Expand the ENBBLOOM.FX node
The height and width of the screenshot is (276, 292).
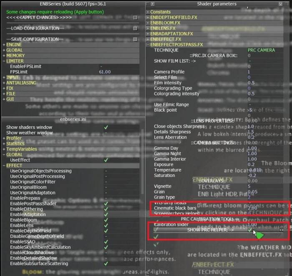point(148,23)
